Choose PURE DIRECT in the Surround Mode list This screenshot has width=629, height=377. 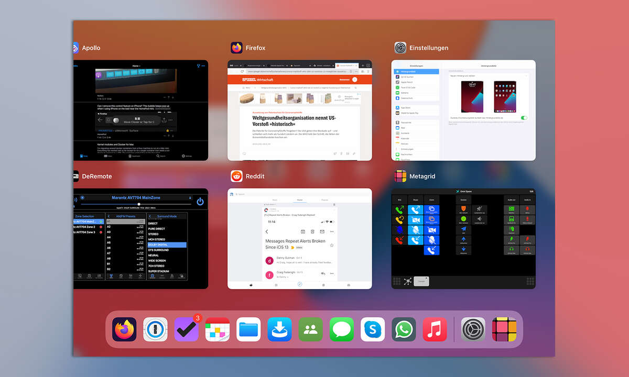(x=167, y=229)
